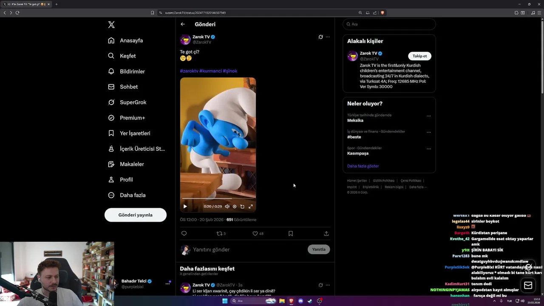Click Gönderi yayınla button
The width and height of the screenshot is (544, 306).
(x=136, y=215)
